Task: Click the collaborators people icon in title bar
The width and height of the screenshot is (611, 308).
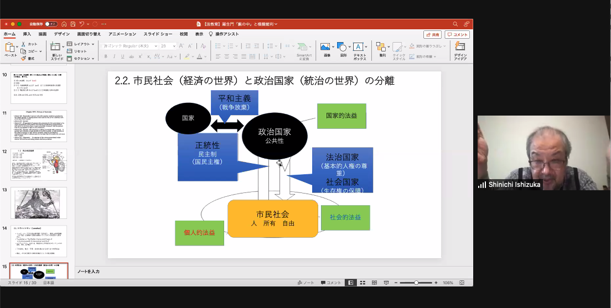Action: (467, 24)
